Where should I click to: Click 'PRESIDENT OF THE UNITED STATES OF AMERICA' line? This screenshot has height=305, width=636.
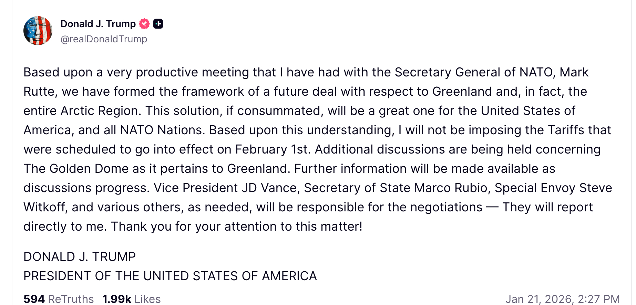170,276
